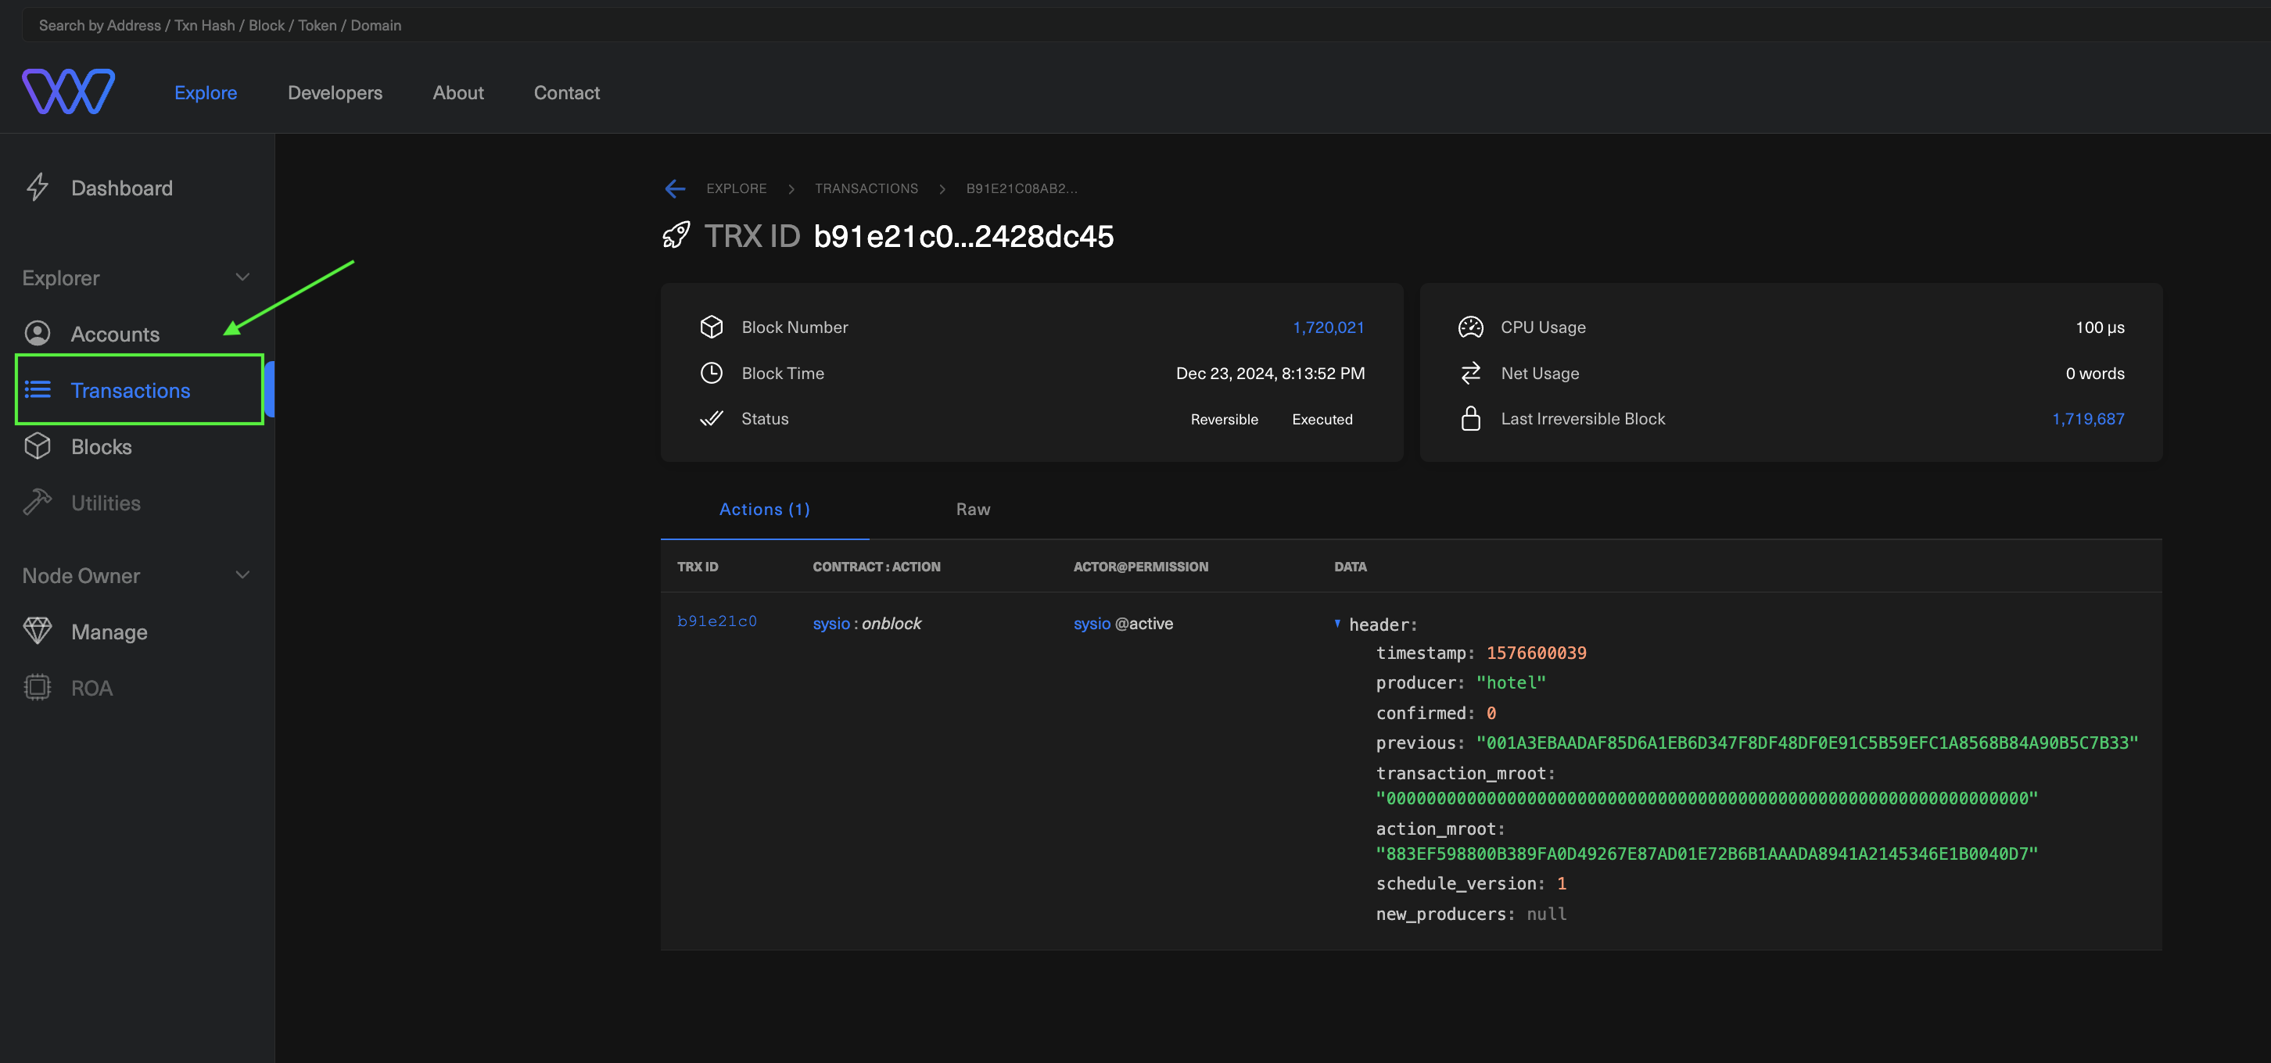Screen dimensions: 2271x1063
Task: Collapse the Explorer sidebar section
Action: click(242, 277)
